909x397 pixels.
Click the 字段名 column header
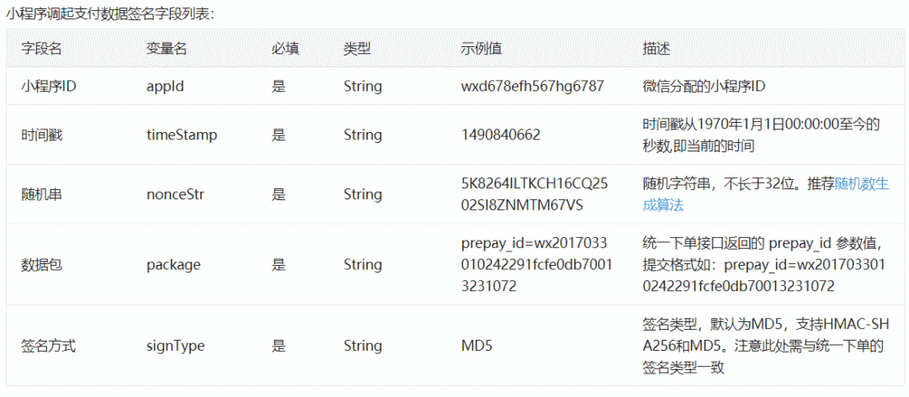pyautogui.click(x=41, y=49)
